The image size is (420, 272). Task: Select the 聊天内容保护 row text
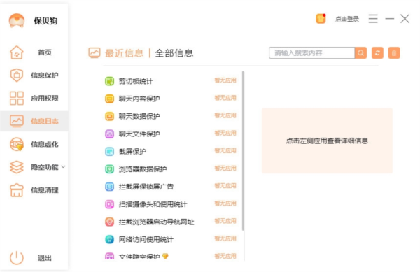[139, 99]
